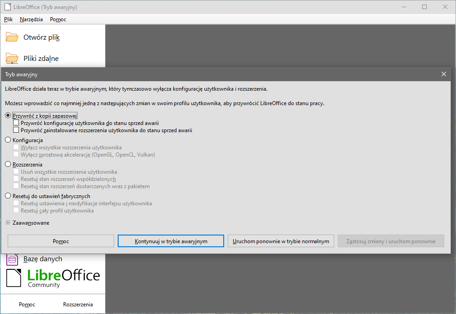This screenshot has height=314, width=456.
Task: Click Pomoc button at Start Center bottom
Action: (27, 305)
